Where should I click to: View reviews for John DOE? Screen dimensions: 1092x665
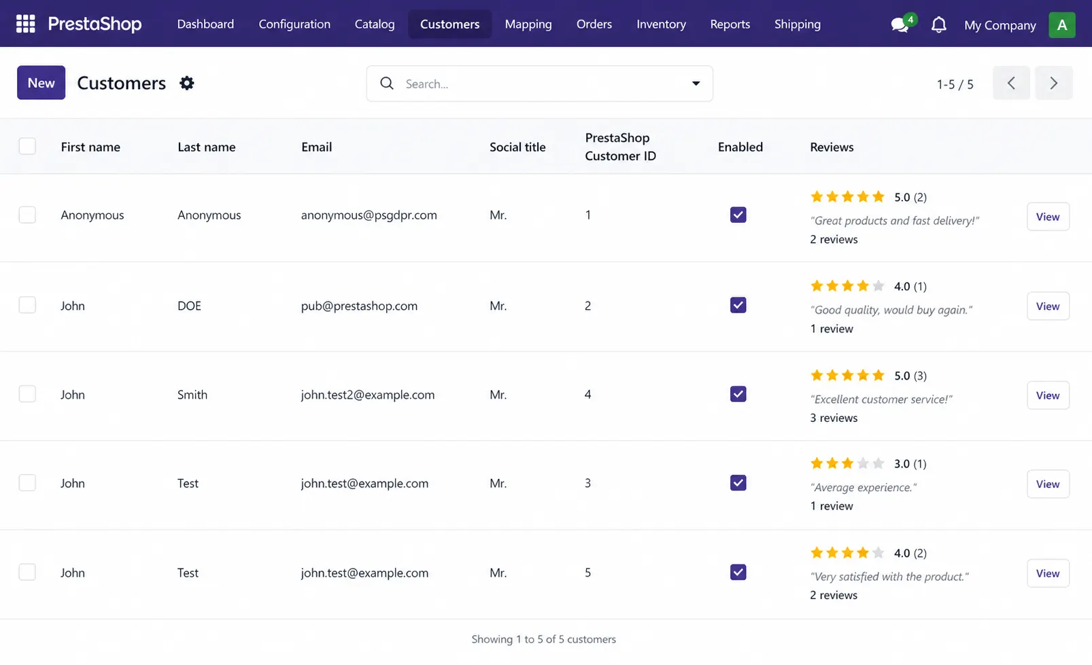point(1048,306)
